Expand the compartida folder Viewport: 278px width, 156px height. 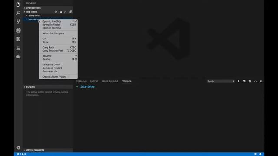click(34, 16)
